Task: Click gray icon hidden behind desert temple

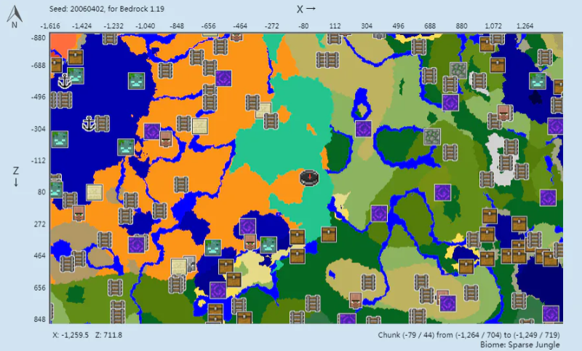Action: tap(191, 262)
